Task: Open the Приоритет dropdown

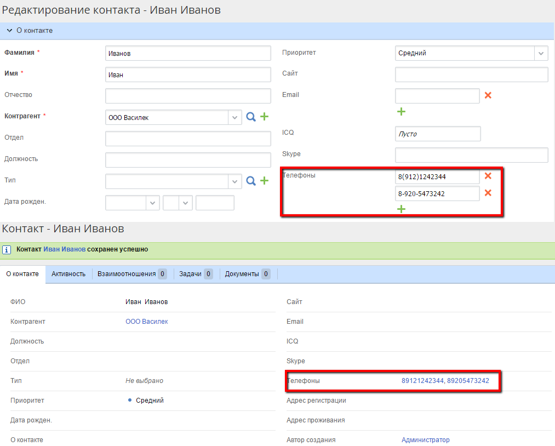Action: coord(541,53)
